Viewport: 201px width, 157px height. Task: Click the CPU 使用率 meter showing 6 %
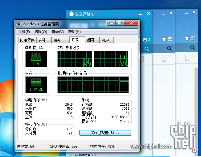coord(36,59)
